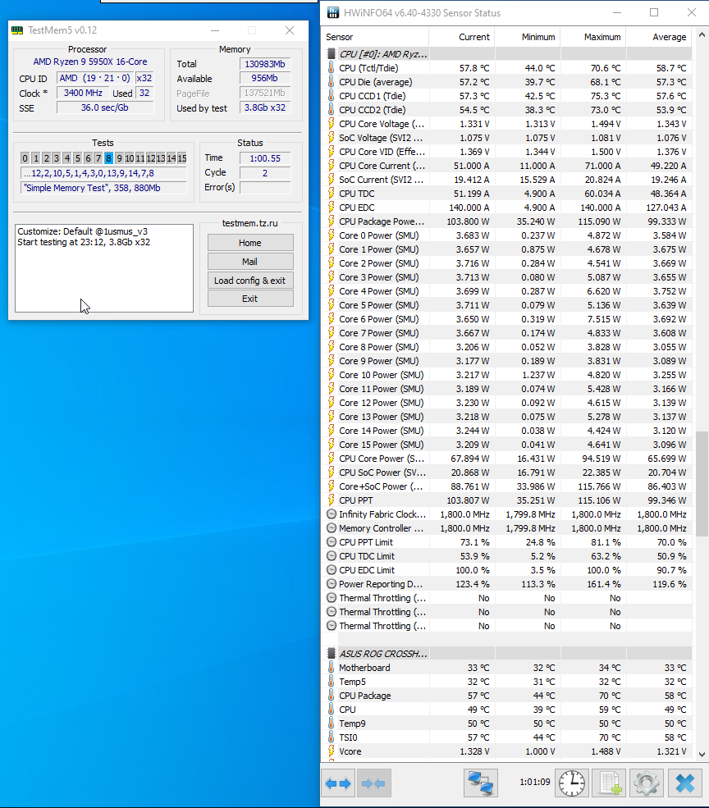The image size is (709, 808).
Task: Click the expand sensor columns arrows icon
Action: pyautogui.click(x=338, y=783)
